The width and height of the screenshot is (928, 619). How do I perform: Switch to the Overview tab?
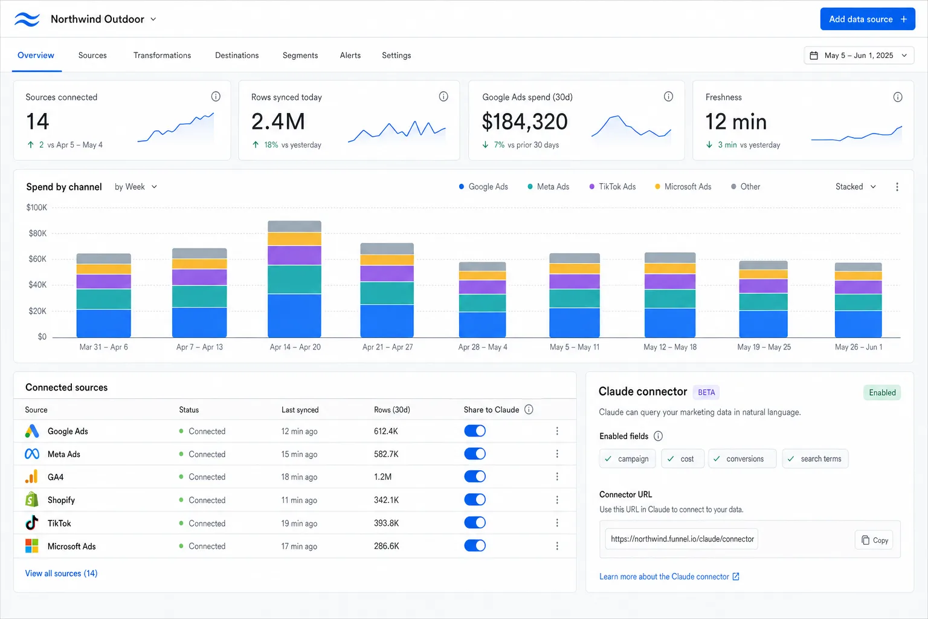click(x=36, y=56)
